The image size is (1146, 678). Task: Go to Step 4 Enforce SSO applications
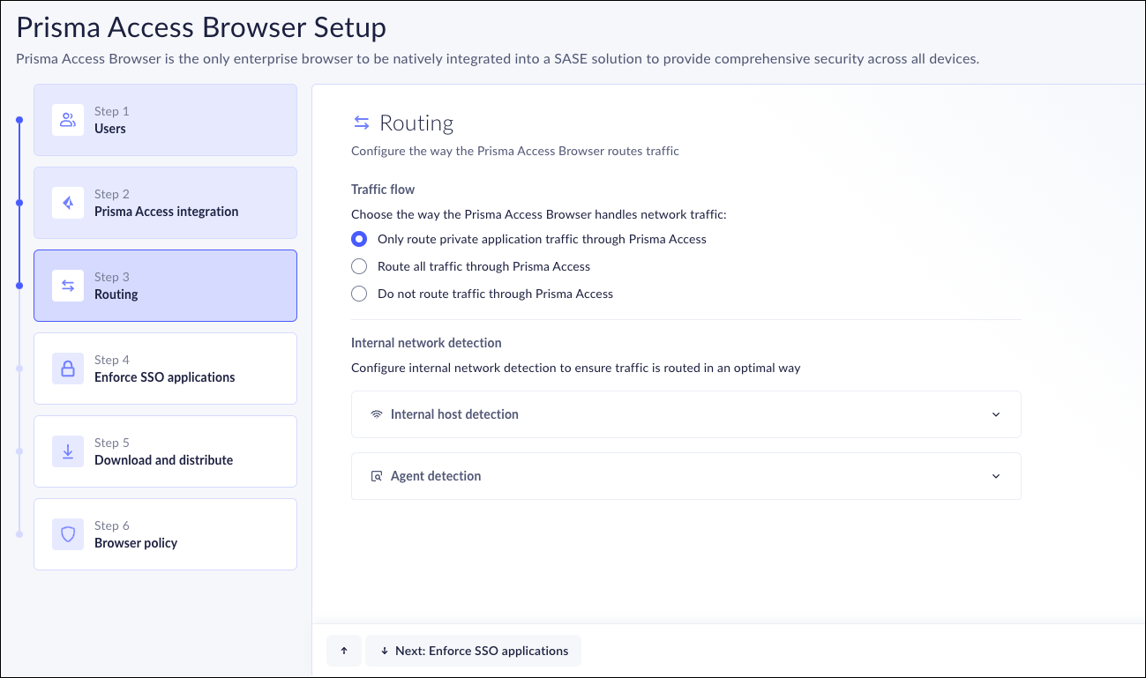click(165, 369)
